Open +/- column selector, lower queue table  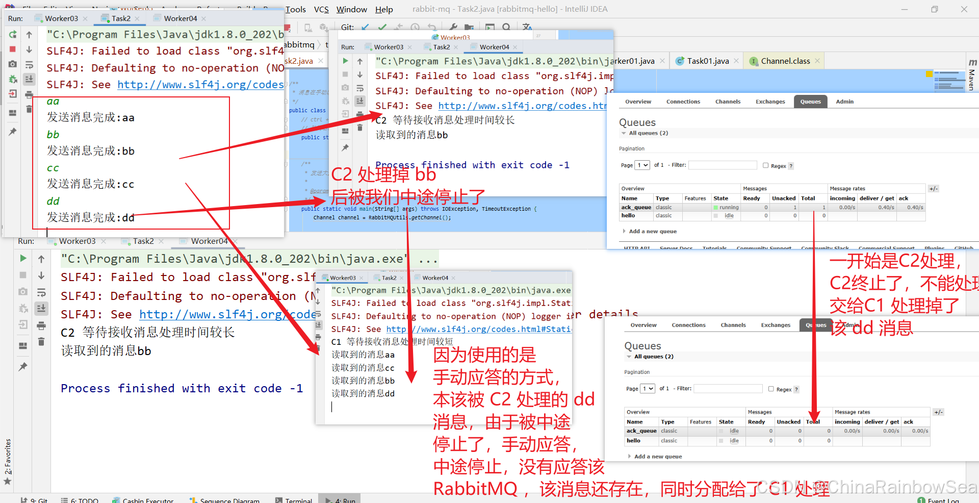click(x=939, y=412)
